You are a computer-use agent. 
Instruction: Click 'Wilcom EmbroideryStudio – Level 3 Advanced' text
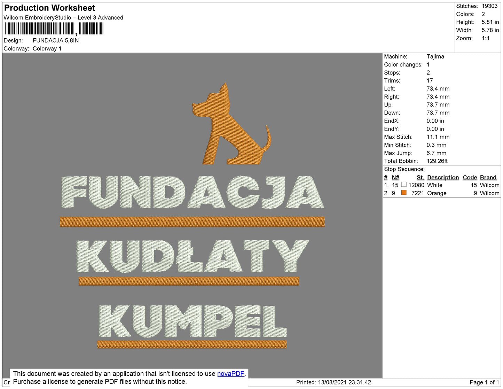click(63, 18)
